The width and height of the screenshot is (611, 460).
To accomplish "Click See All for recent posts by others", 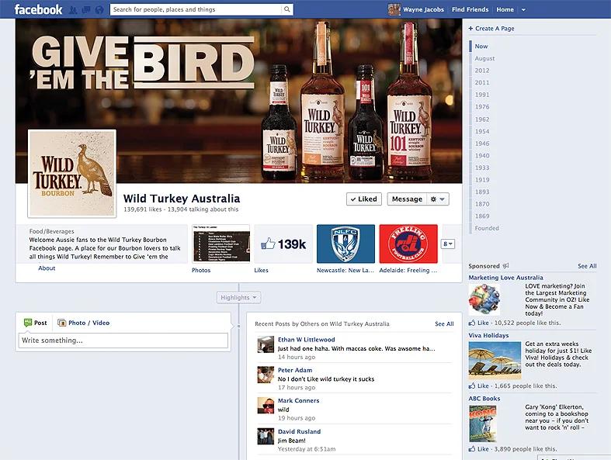I will [x=444, y=323].
